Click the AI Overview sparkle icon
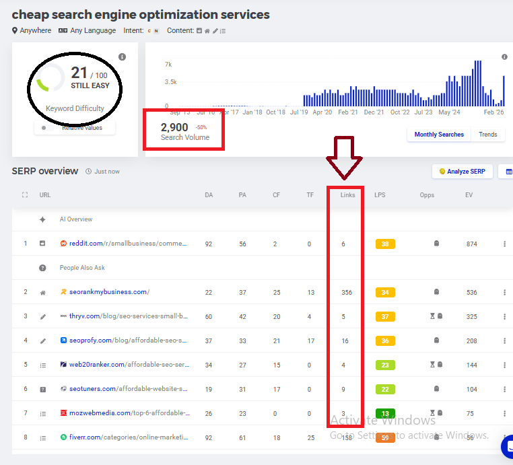Image resolution: width=513 pixels, height=465 pixels. tap(42, 219)
